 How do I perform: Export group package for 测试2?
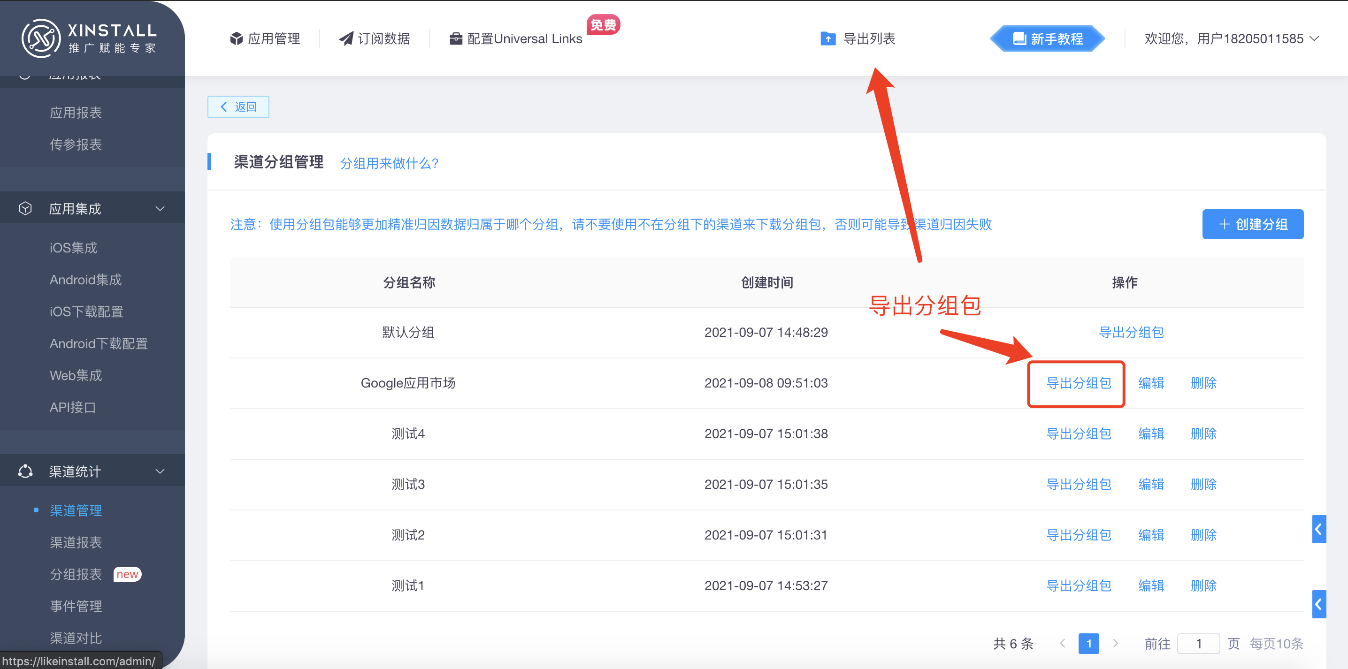coord(1079,535)
